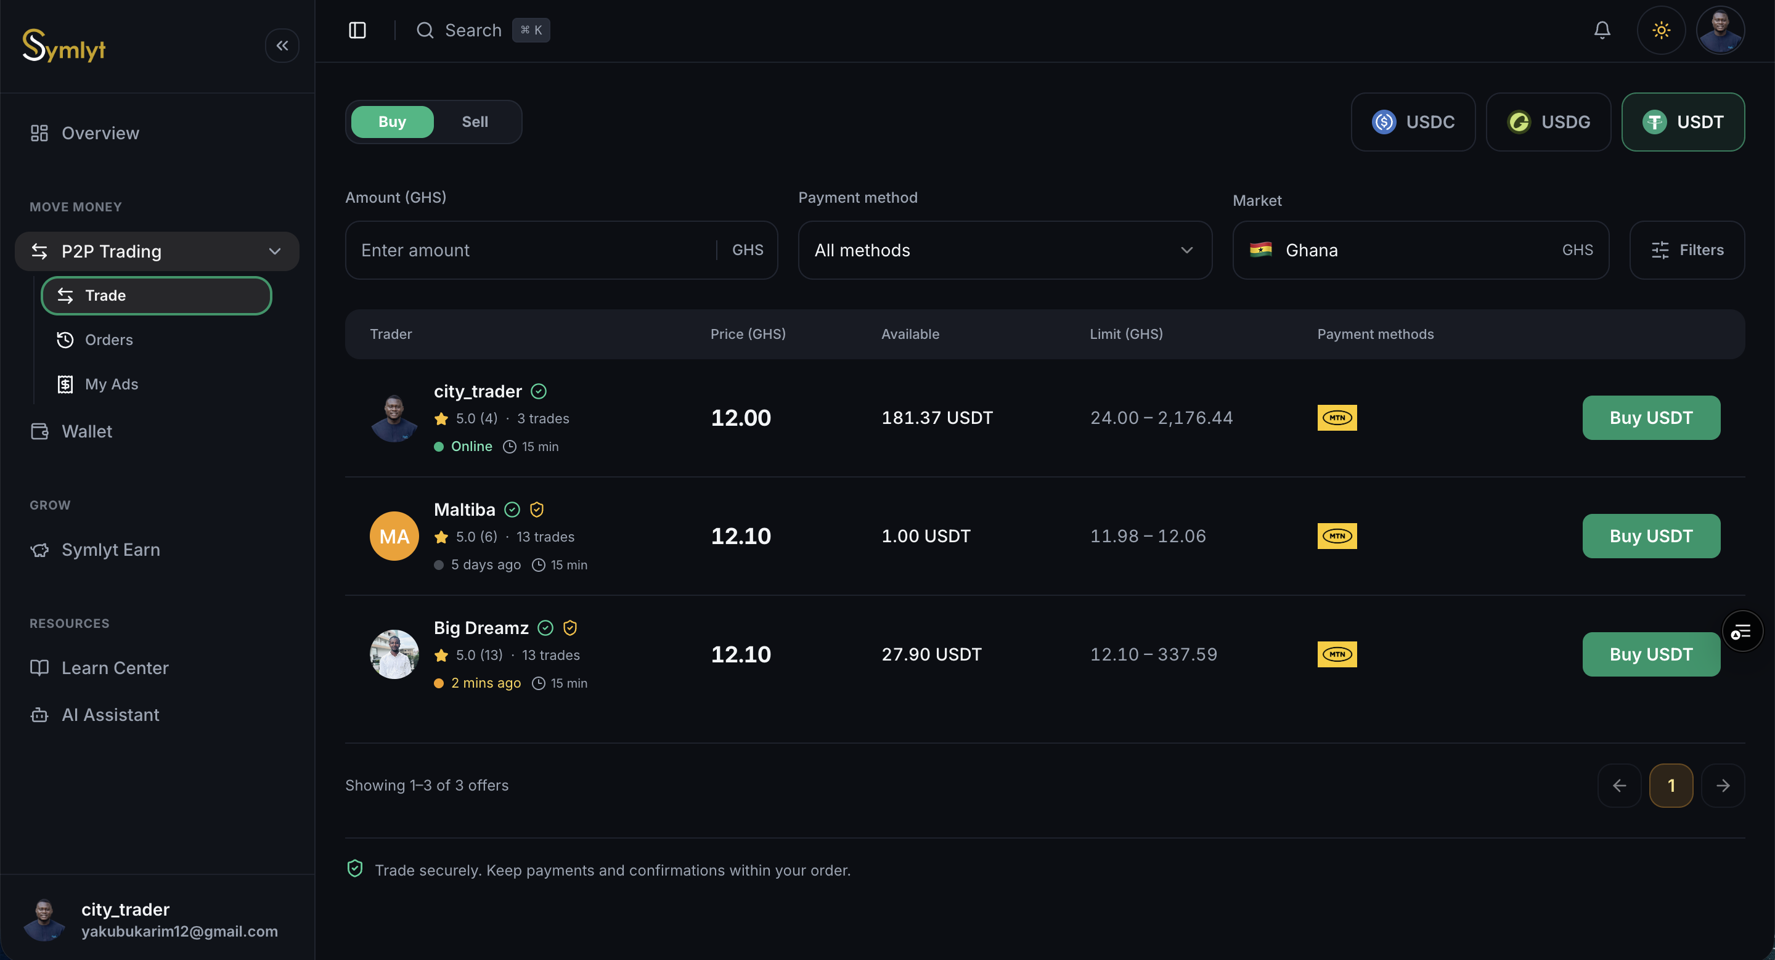The width and height of the screenshot is (1775, 960).
Task: Click Maltiba's shield badge icon
Action: click(537, 510)
